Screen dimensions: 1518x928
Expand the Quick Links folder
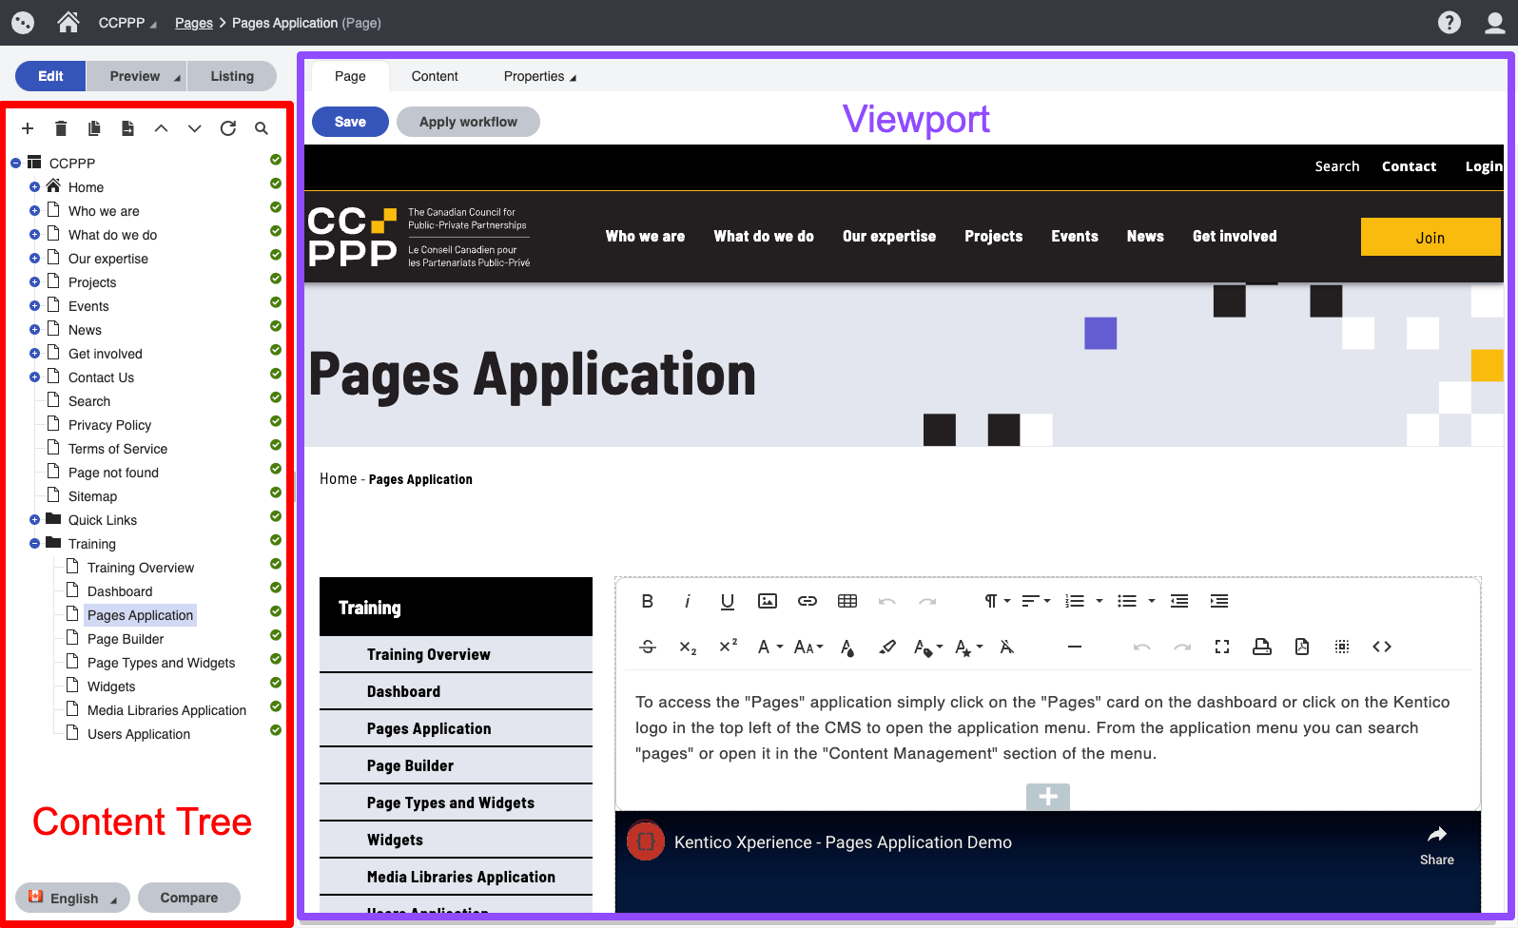pyautogui.click(x=34, y=520)
